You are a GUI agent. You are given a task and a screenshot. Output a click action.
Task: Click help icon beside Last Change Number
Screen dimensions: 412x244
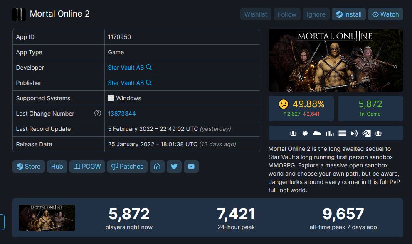coord(98,113)
